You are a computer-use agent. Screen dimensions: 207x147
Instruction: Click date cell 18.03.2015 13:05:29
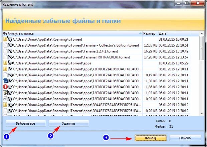[x=174, y=63]
